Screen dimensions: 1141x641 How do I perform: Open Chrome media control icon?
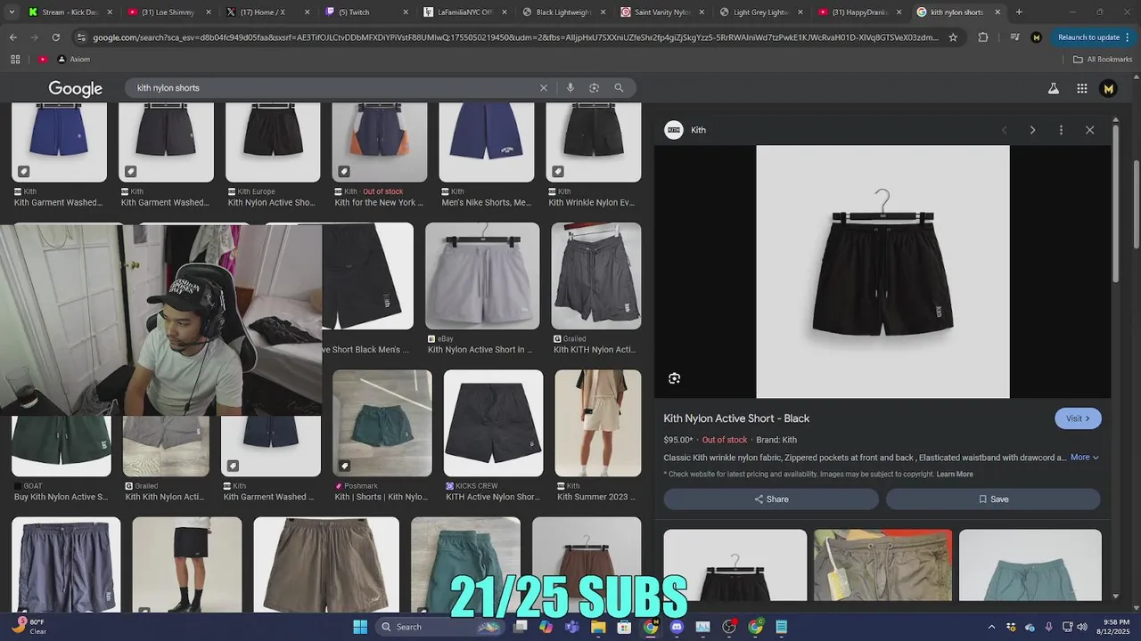coord(1014,37)
